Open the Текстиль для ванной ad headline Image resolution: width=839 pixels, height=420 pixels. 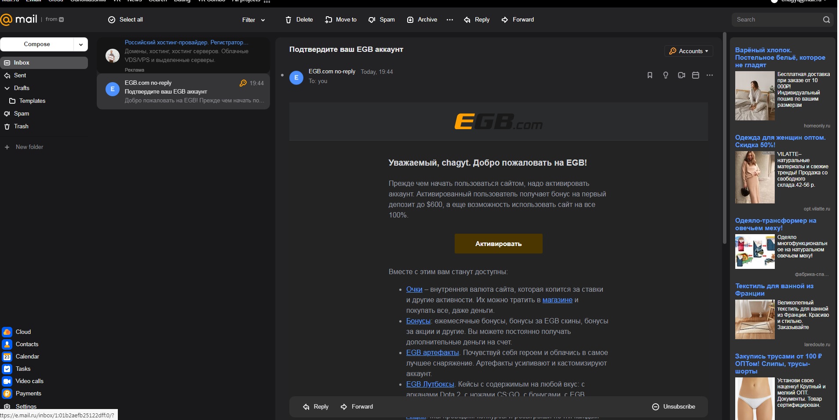pos(774,290)
